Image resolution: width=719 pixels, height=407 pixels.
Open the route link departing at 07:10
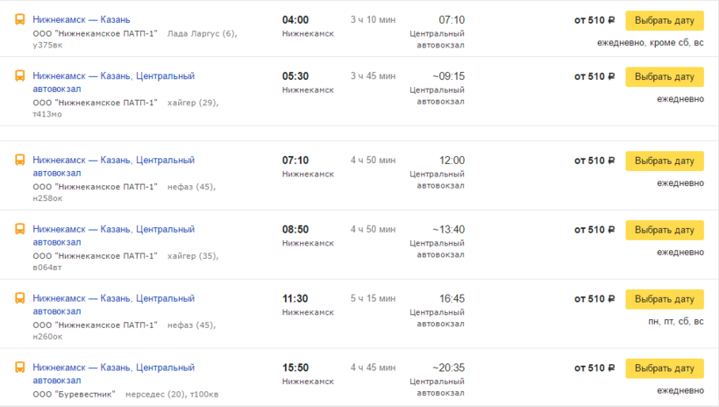pyautogui.click(x=113, y=161)
